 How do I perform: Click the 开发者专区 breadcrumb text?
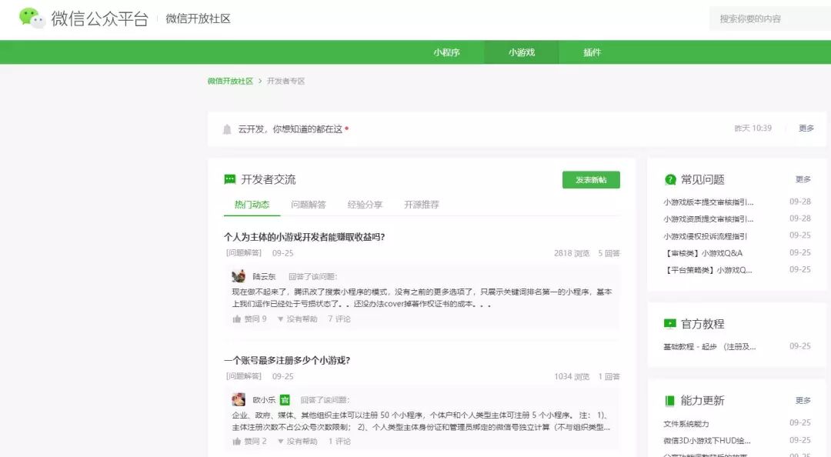click(285, 81)
